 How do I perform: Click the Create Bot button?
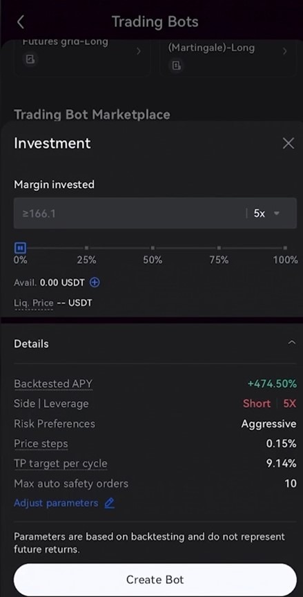[x=155, y=580]
